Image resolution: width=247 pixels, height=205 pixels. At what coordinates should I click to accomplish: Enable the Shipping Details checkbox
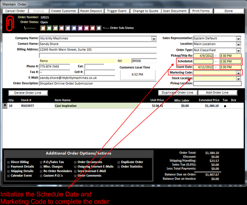9,171
